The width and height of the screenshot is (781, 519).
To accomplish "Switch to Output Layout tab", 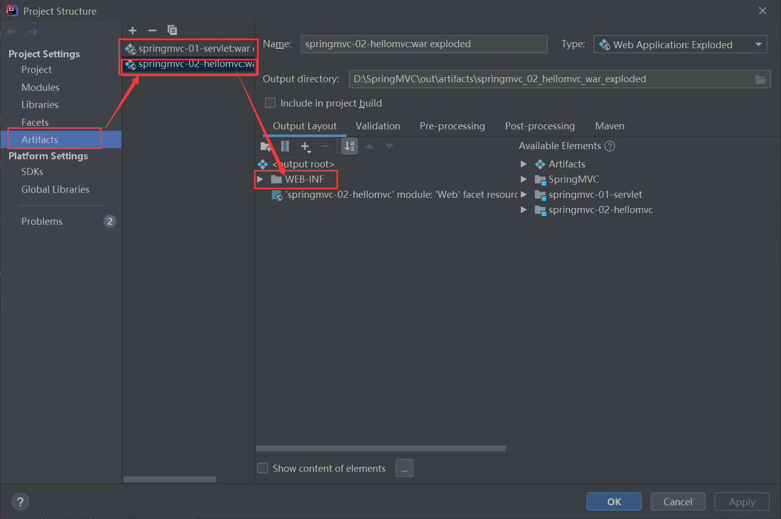I will [305, 126].
